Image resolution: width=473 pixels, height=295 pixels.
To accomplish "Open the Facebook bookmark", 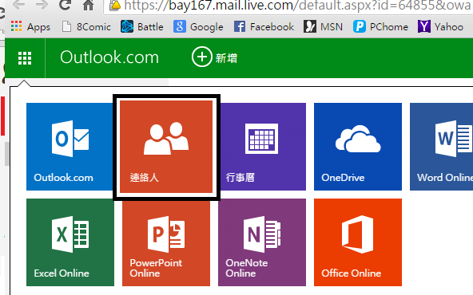I will [264, 27].
